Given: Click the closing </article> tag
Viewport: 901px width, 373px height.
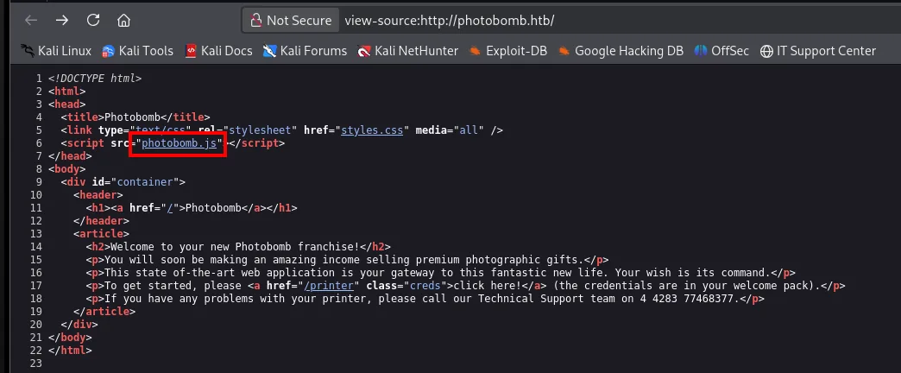Looking at the screenshot, I should [x=104, y=312].
